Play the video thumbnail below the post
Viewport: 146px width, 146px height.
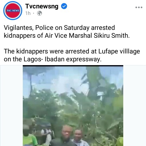pos(73,106)
